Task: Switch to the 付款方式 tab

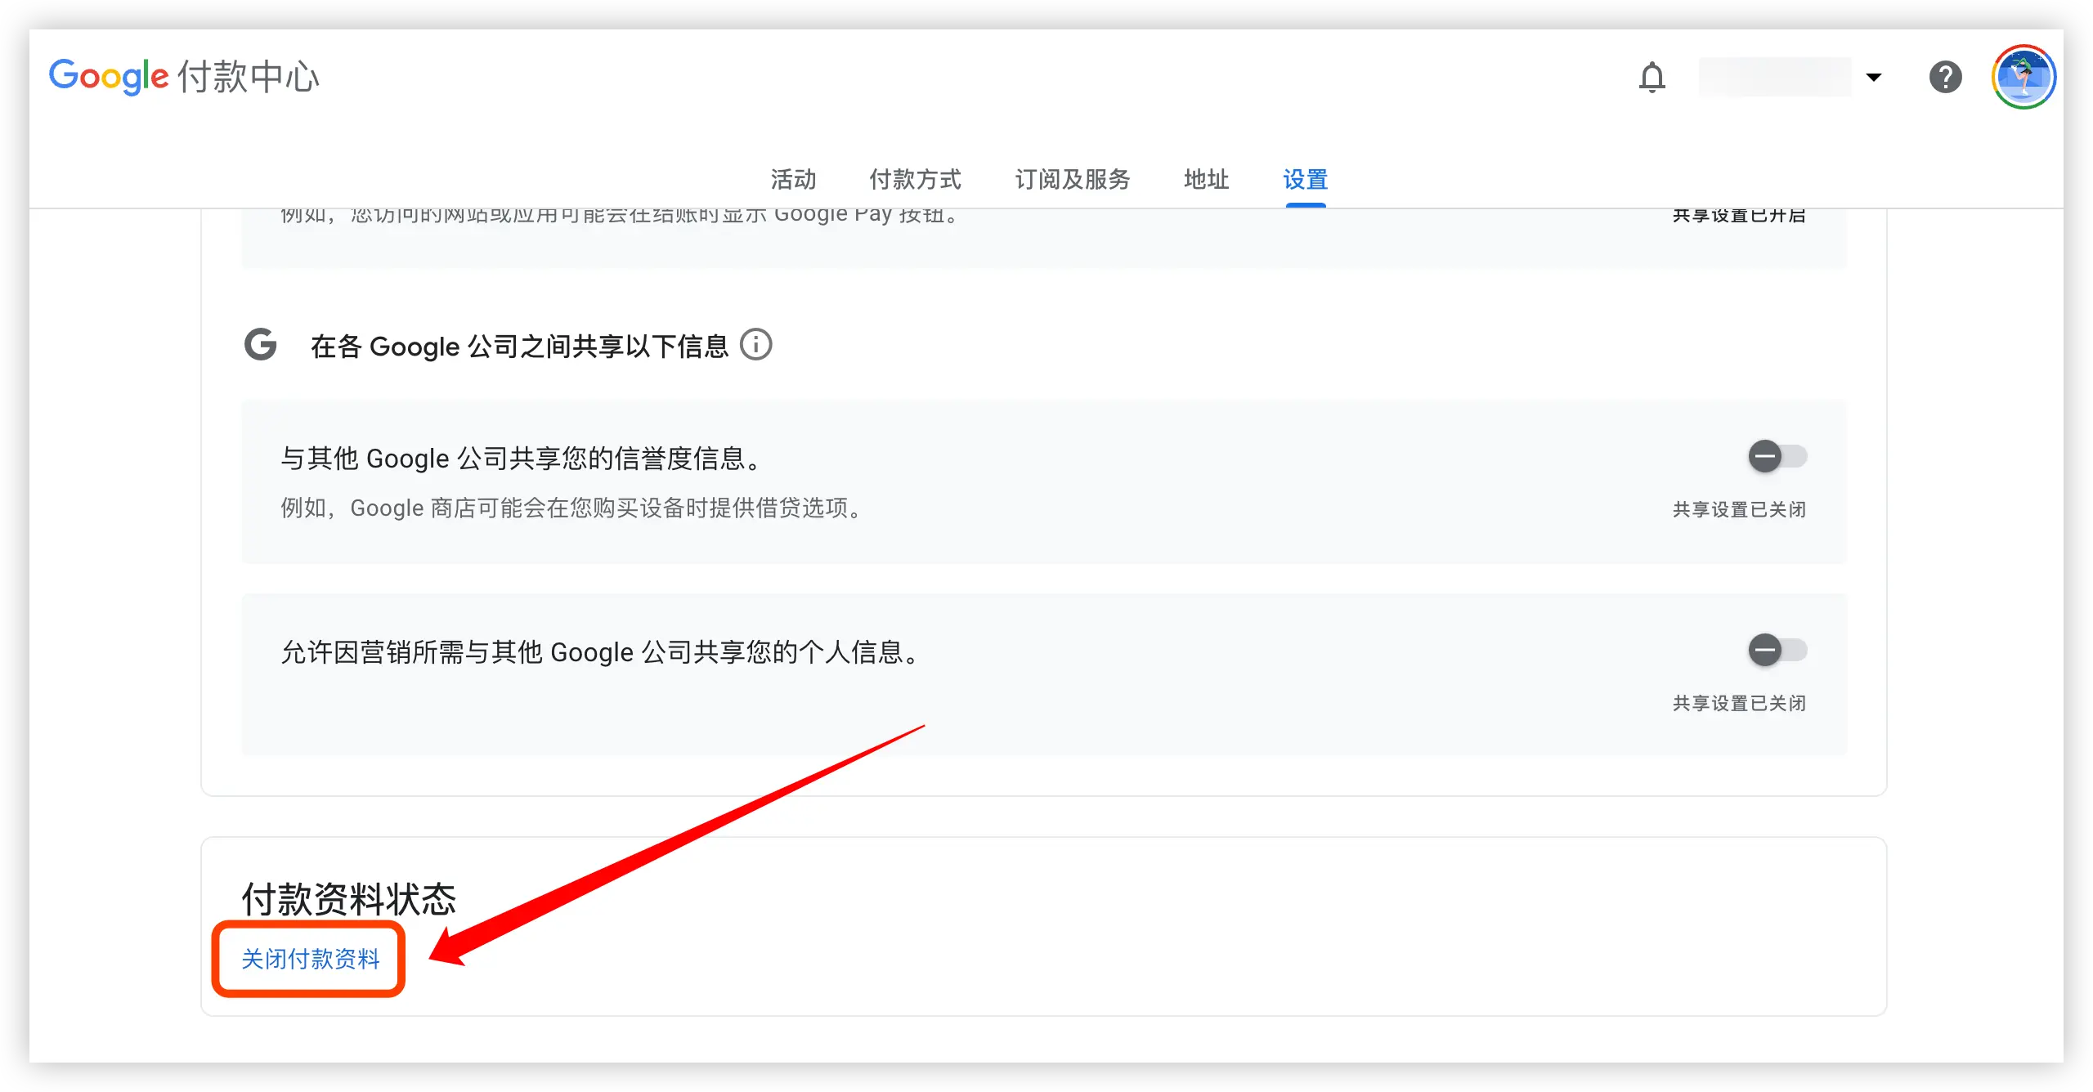Action: pyautogui.click(x=915, y=179)
